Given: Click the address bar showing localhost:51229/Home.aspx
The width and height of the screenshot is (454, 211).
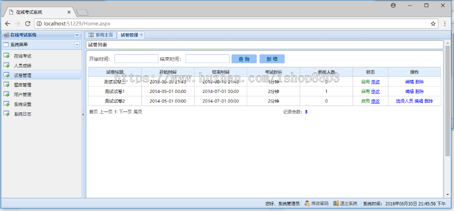Looking at the screenshot, I should coord(236,24).
